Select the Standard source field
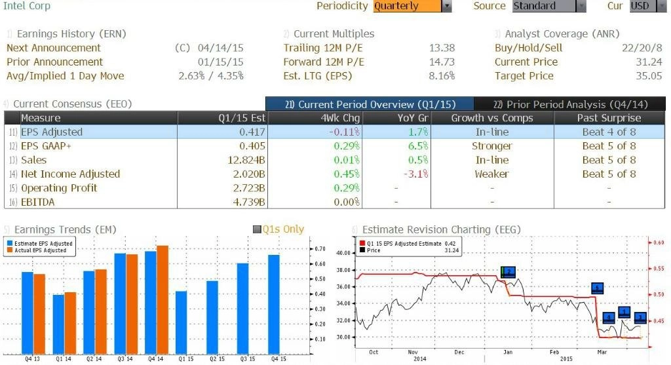Viewport: 671px width, 365px height. [x=544, y=6]
